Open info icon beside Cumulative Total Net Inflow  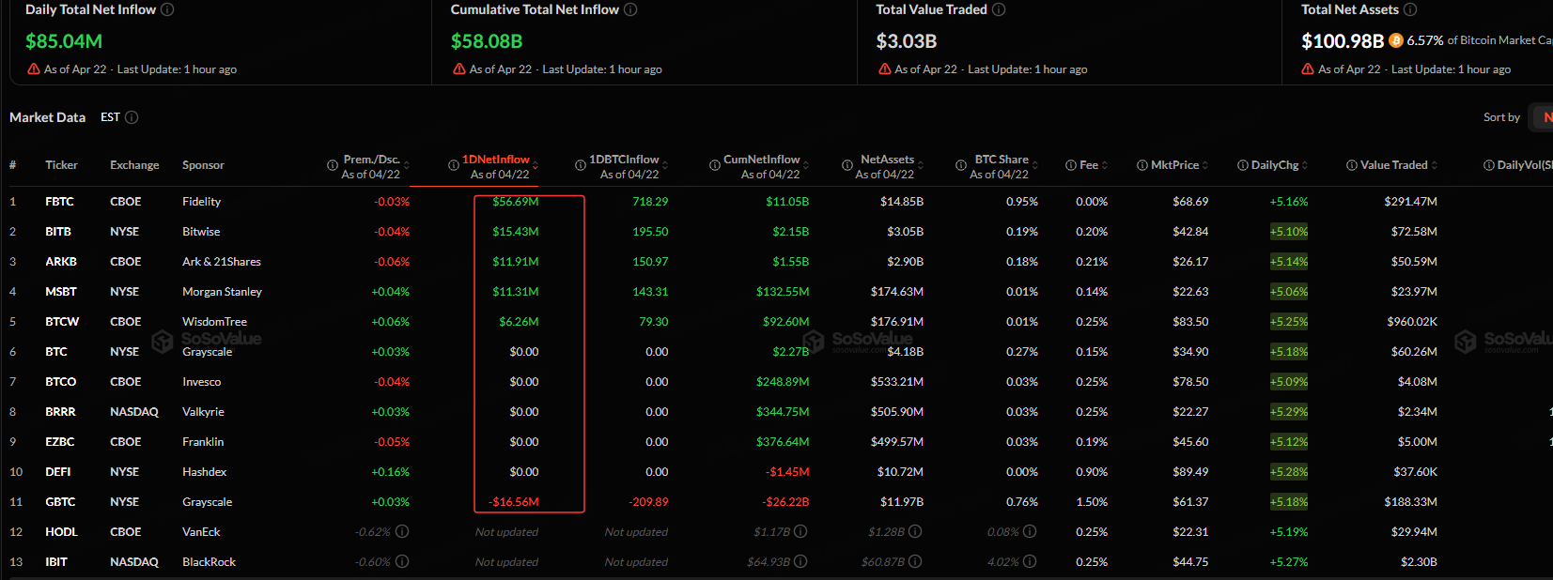click(630, 9)
